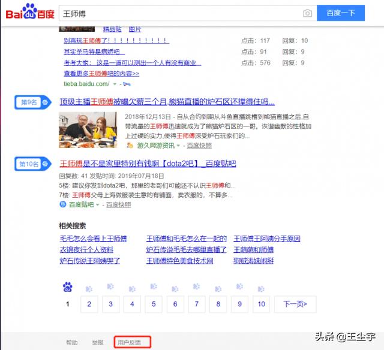Click the search input containing 王师傅
384x350 pixels.
pyautogui.click(x=180, y=13)
